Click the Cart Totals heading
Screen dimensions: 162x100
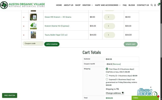pyautogui.click(x=92, y=52)
